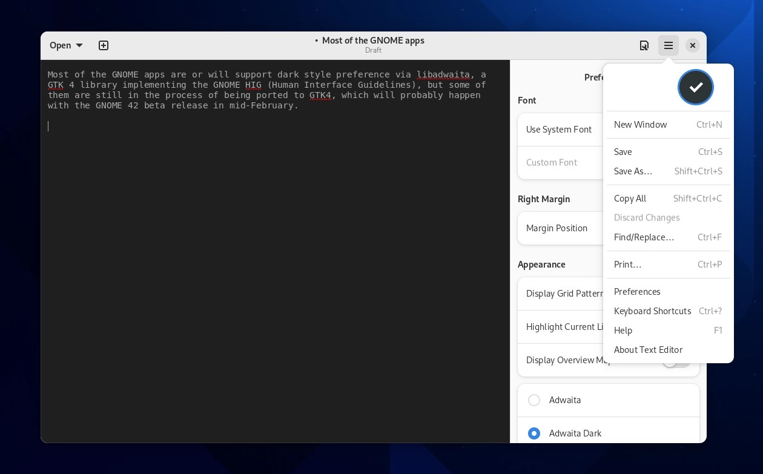This screenshot has height=474, width=763.
Task: Open Find/Replace… from menu
Action: 669,237
